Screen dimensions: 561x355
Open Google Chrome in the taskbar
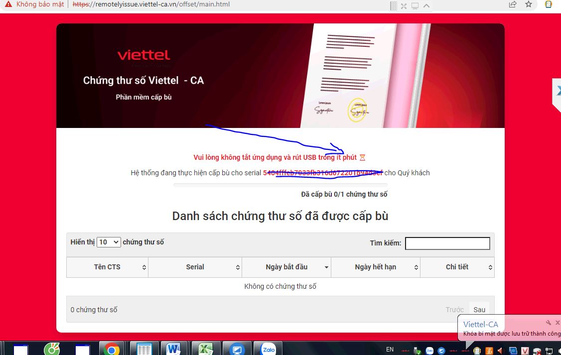pyautogui.click(x=112, y=349)
